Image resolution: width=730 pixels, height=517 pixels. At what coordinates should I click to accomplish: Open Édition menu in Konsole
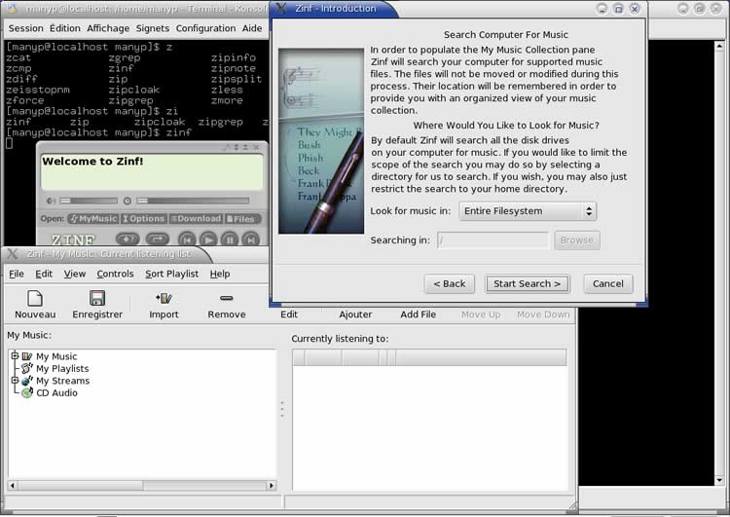click(x=64, y=28)
